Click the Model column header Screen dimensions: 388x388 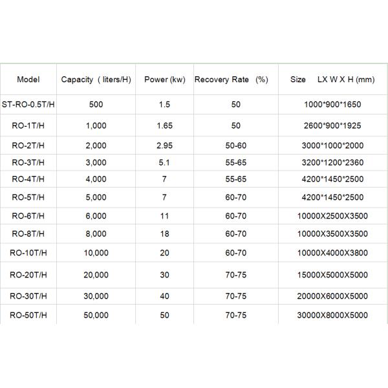coord(28,80)
